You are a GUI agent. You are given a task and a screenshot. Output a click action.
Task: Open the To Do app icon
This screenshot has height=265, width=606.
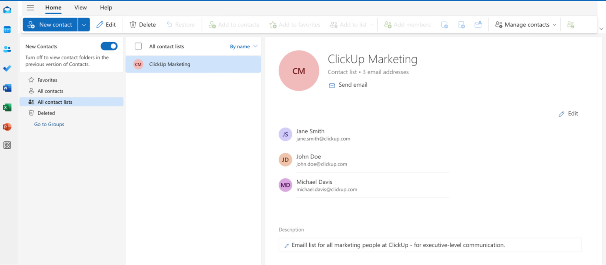click(x=7, y=68)
